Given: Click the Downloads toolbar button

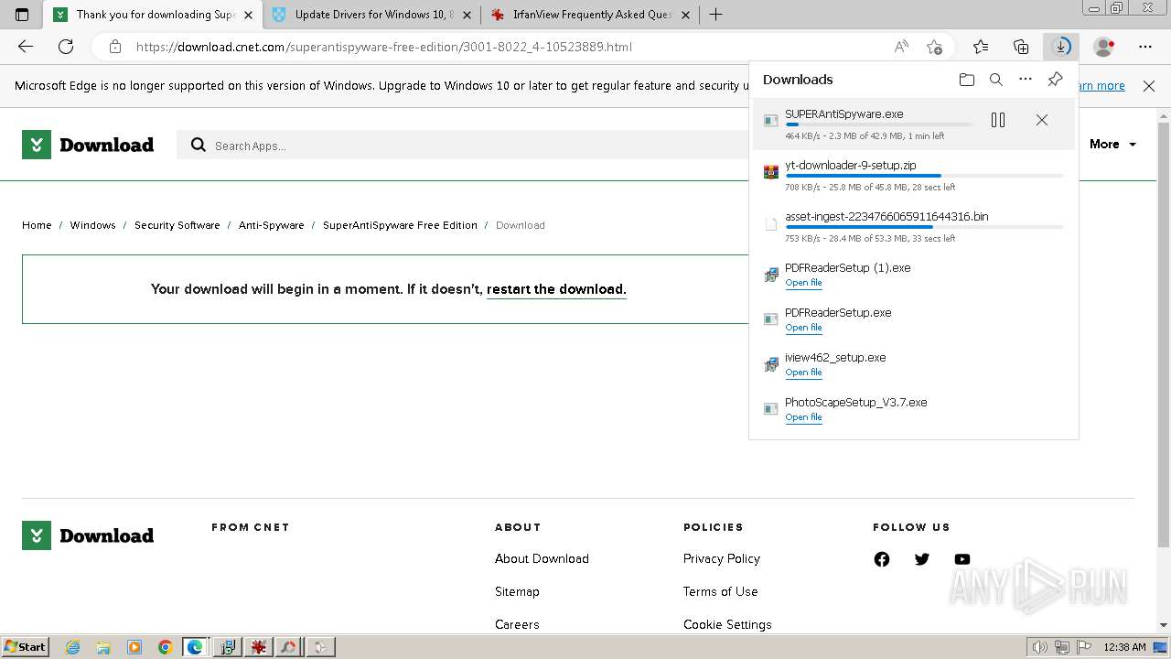Looking at the screenshot, I should pos(1061,47).
